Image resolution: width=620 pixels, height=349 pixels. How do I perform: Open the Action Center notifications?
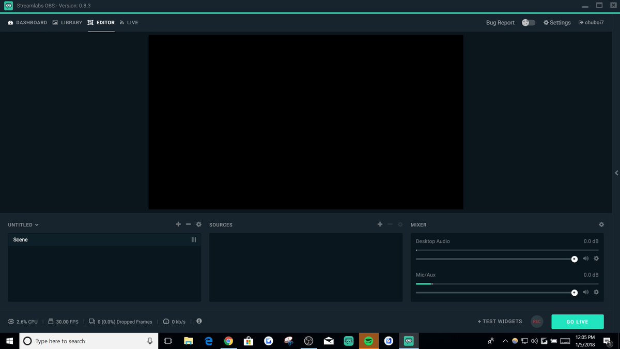[x=607, y=341]
